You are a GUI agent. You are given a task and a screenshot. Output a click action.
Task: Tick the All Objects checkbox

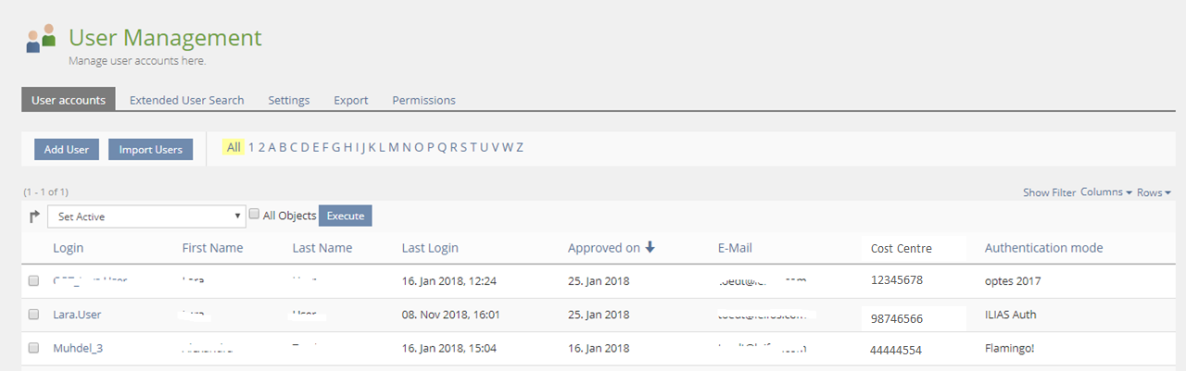254,215
